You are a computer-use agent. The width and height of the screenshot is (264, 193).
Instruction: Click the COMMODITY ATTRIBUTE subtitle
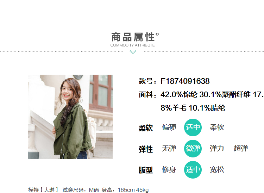pos(132,45)
